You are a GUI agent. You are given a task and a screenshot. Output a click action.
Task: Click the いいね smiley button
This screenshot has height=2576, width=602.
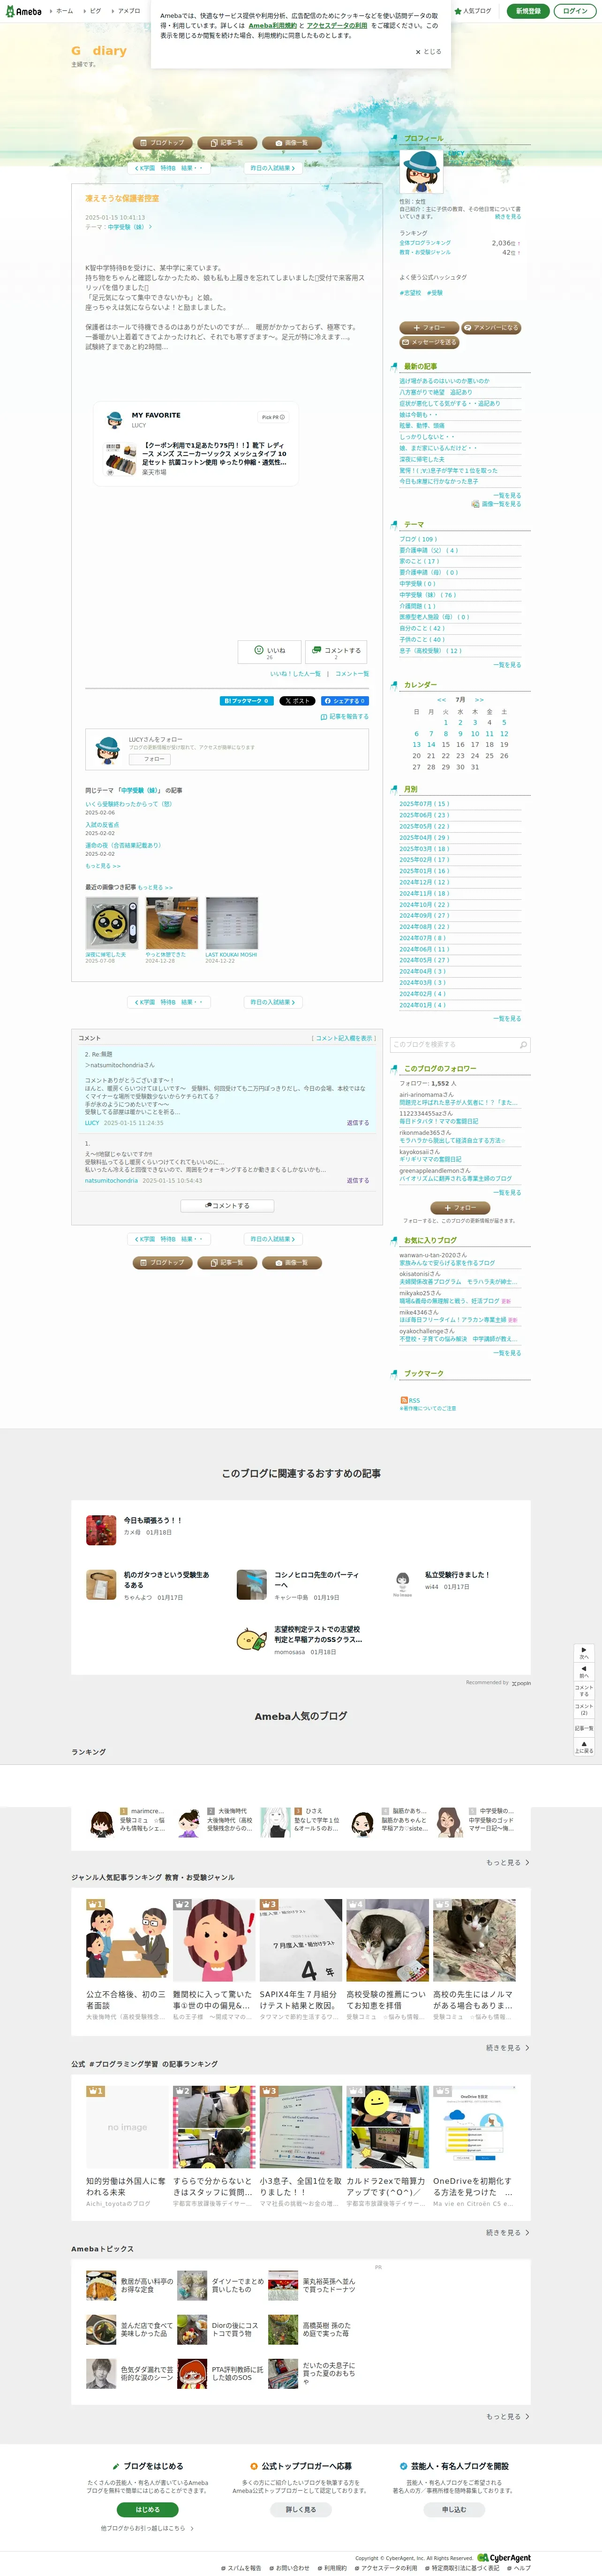click(x=269, y=651)
